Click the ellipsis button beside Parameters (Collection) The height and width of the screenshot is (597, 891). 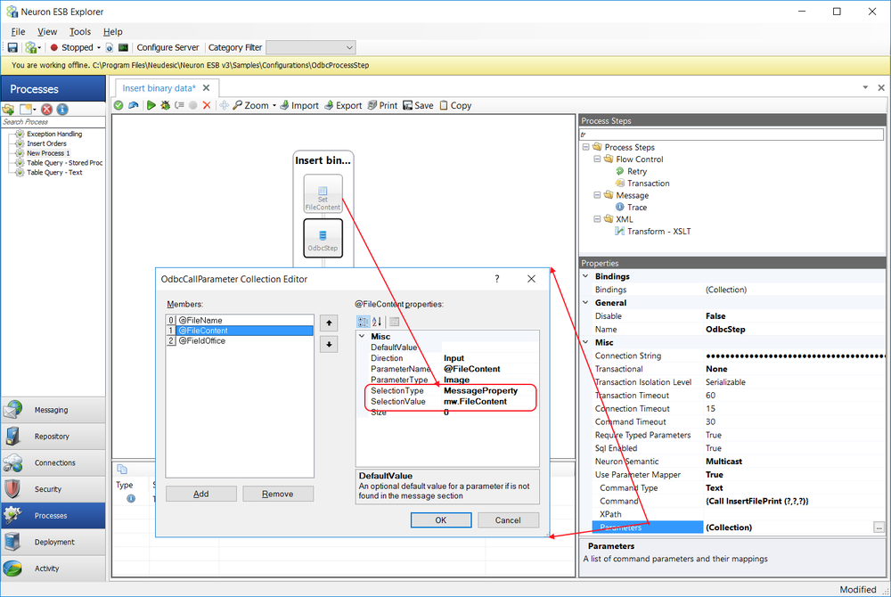pos(879,527)
